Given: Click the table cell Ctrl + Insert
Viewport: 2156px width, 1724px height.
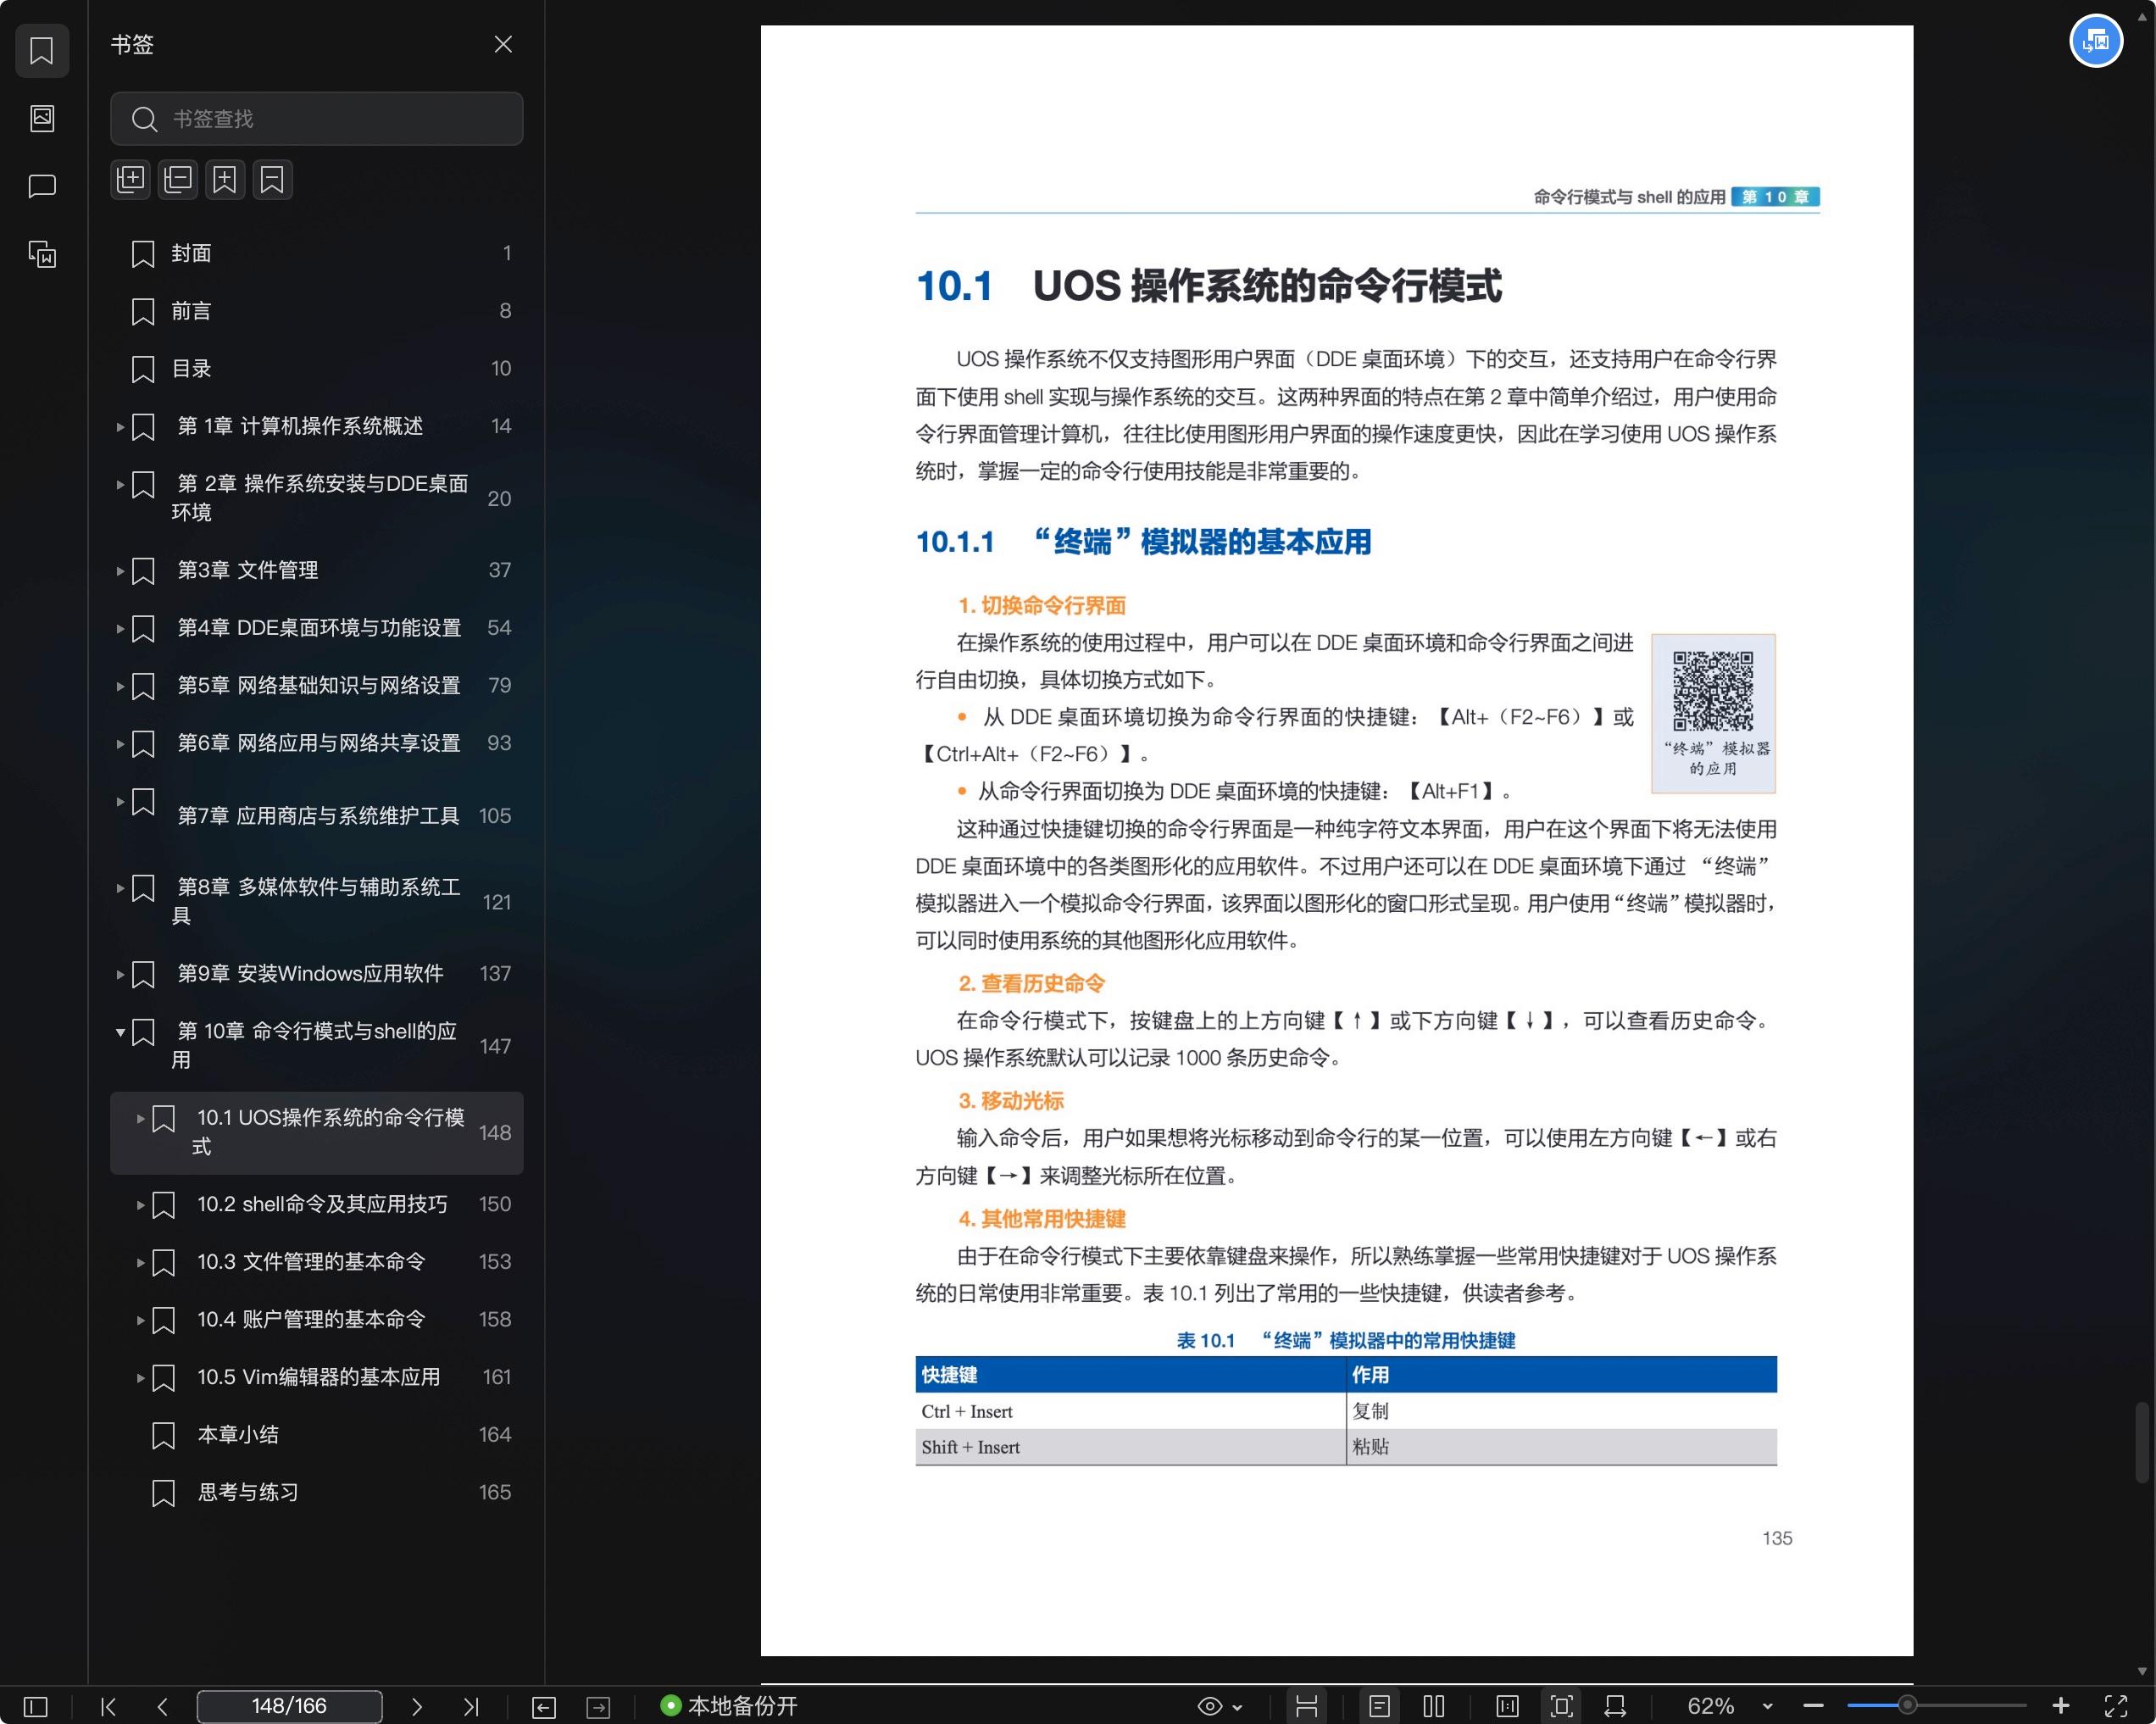Looking at the screenshot, I should pos(1130,1411).
